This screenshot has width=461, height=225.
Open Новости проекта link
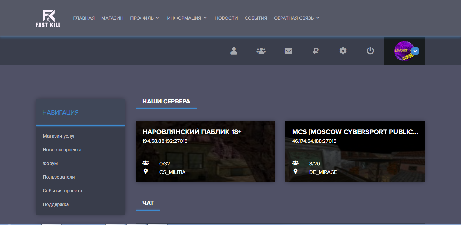coord(62,150)
